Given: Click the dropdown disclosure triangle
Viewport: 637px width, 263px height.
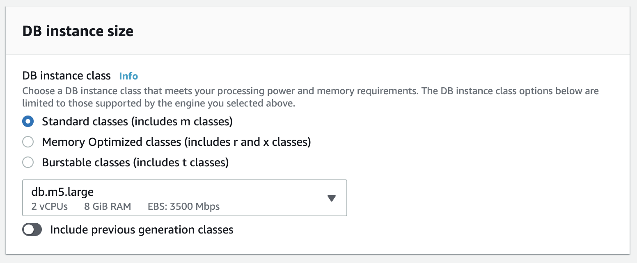Looking at the screenshot, I should pyautogui.click(x=331, y=198).
